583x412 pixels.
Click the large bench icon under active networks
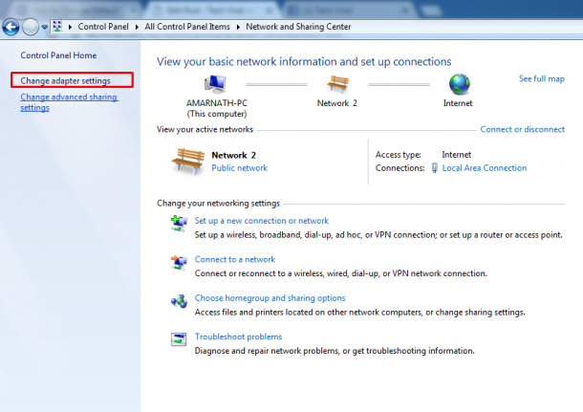(x=187, y=161)
